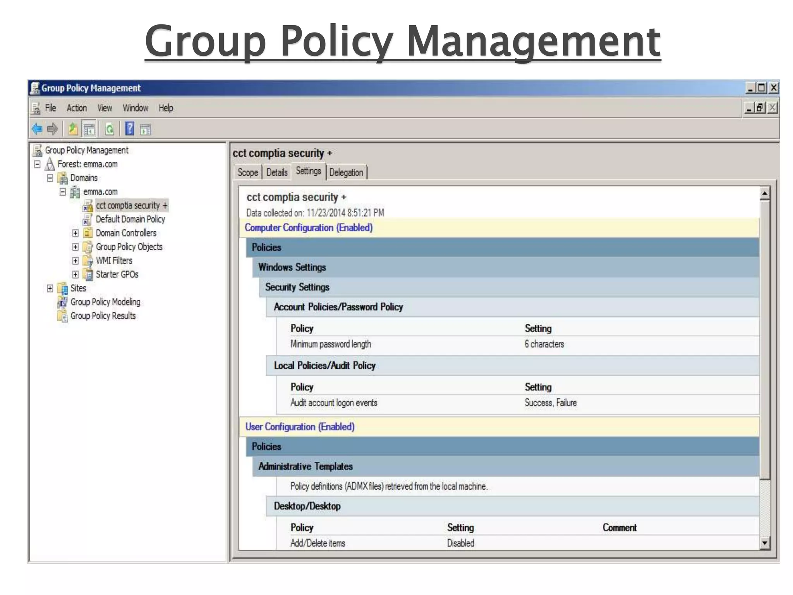Select Group Policy Modeling node

coord(105,302)
